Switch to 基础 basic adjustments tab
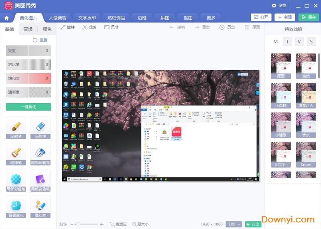Image resolution: width=321 pixels, height=229 pixels. 9,29
